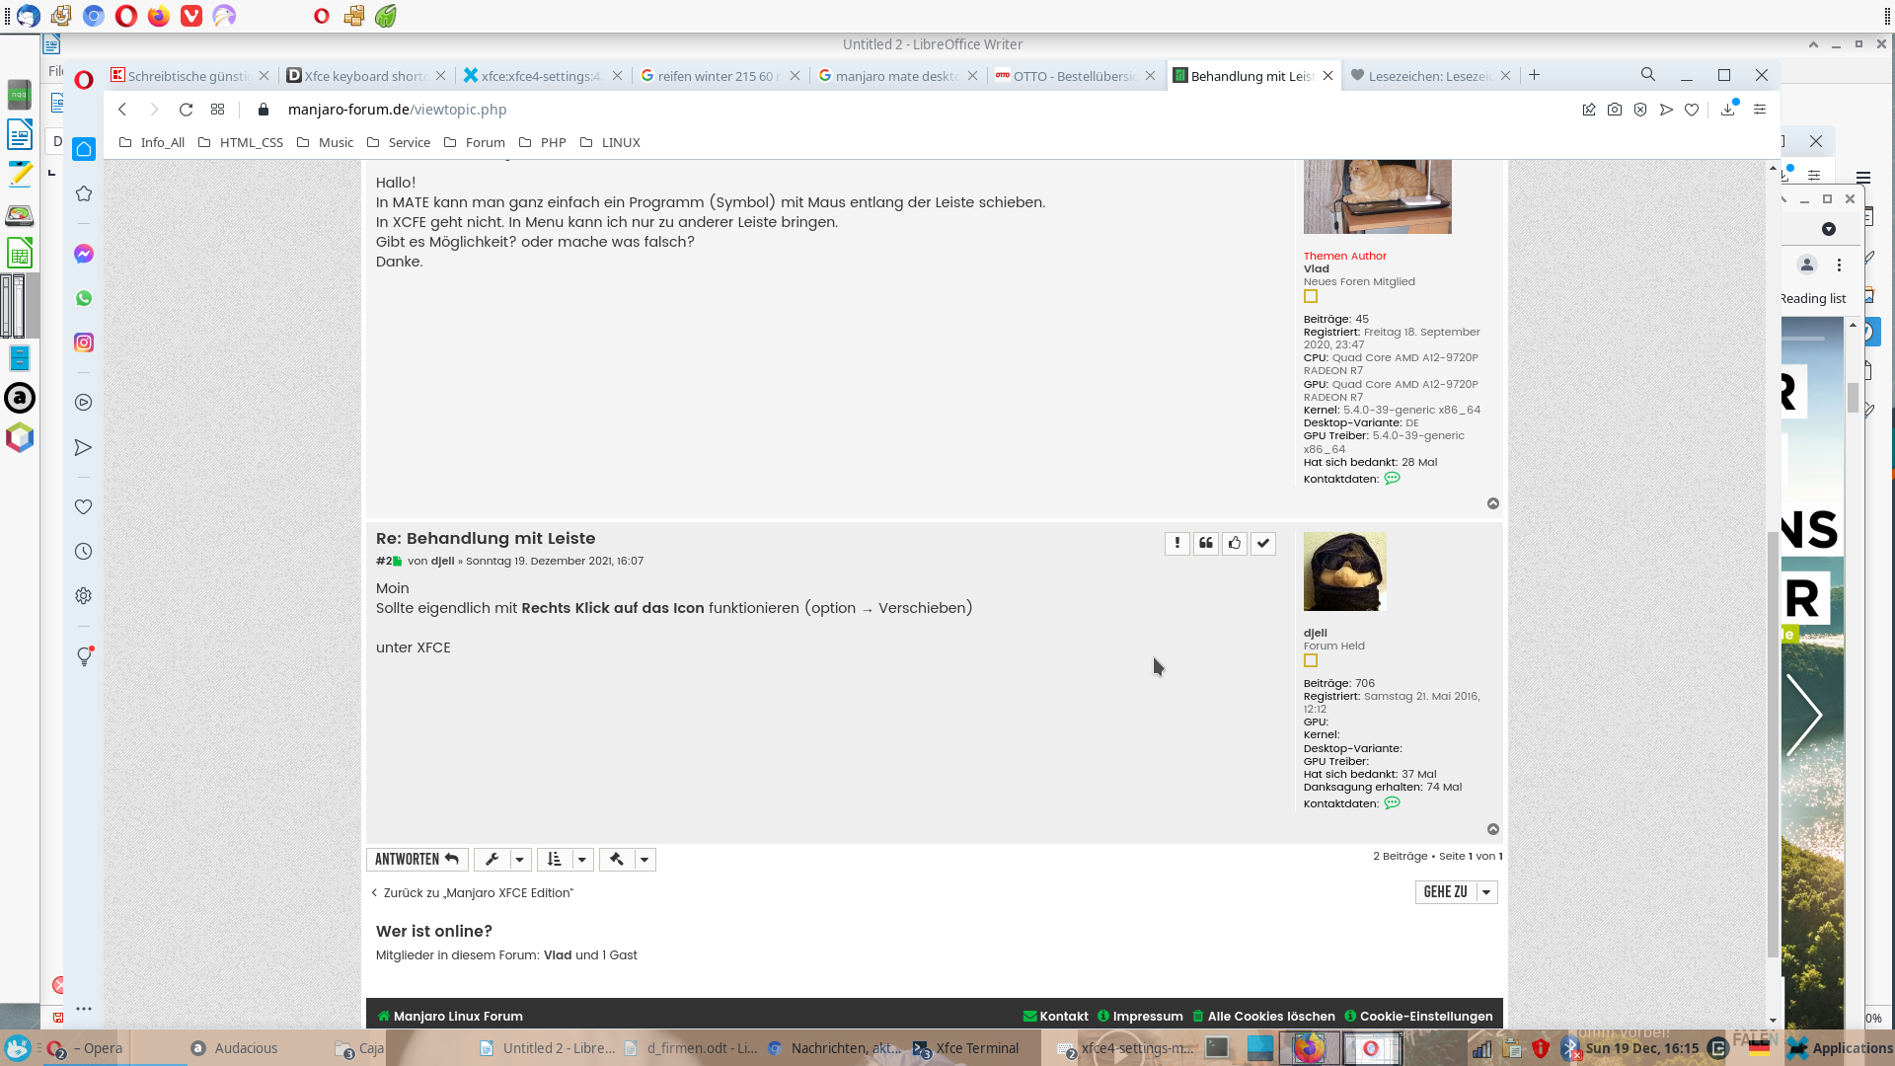Viewport: 1895px width, 1066px height.
Task: Mark reply as solved checkmark
Action: [x=1263, y=543]
